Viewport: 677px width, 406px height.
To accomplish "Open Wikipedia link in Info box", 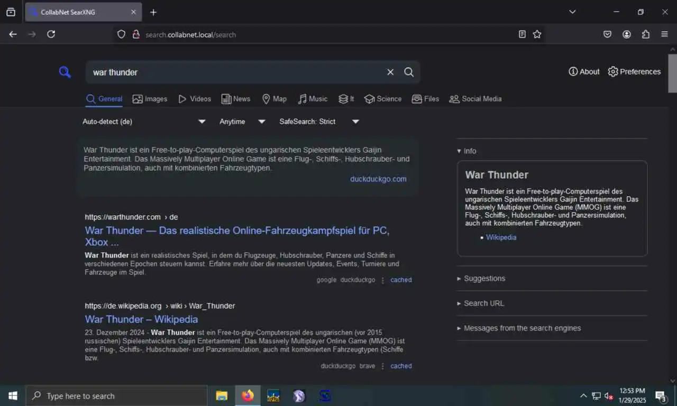I will [501, 237].
